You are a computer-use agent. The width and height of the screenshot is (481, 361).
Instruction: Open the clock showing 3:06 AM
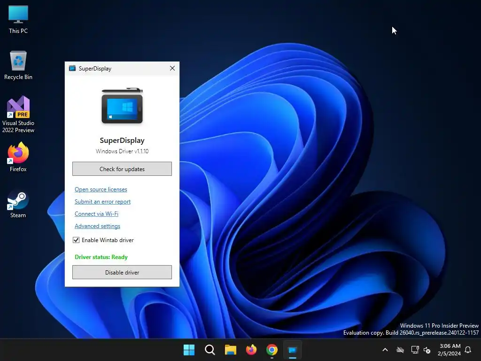(x=450, y=350)
